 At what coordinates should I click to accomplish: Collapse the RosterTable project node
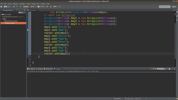click(x=1, y=15)
